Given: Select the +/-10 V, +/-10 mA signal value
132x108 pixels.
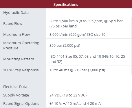Looking at the screenshot, I should click(x=75, y=104).
